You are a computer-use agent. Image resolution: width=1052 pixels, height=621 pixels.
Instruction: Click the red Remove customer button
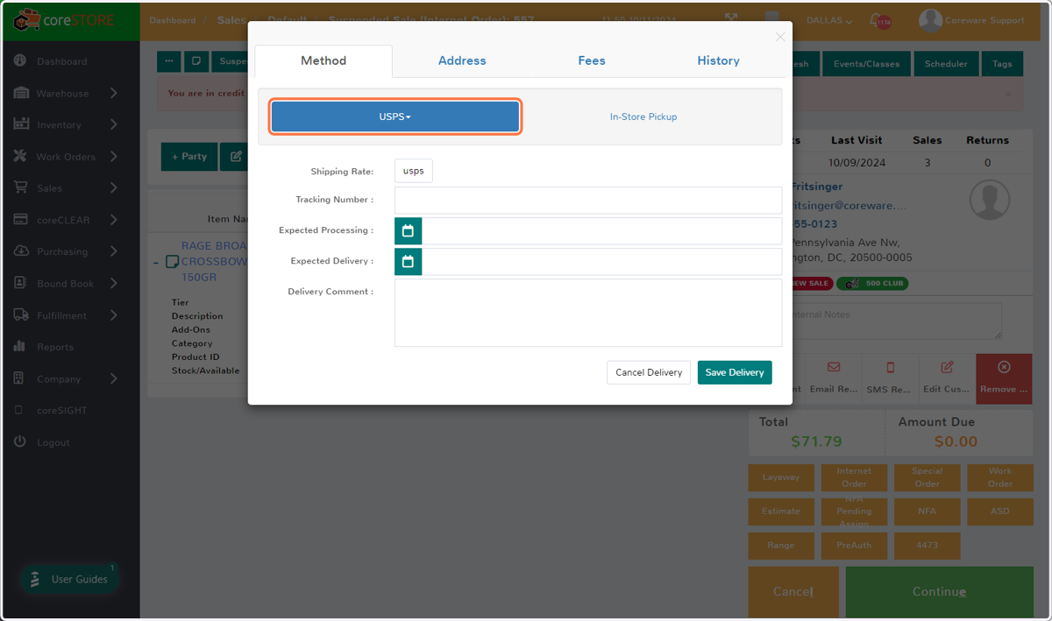click(x=1004, y=378)
